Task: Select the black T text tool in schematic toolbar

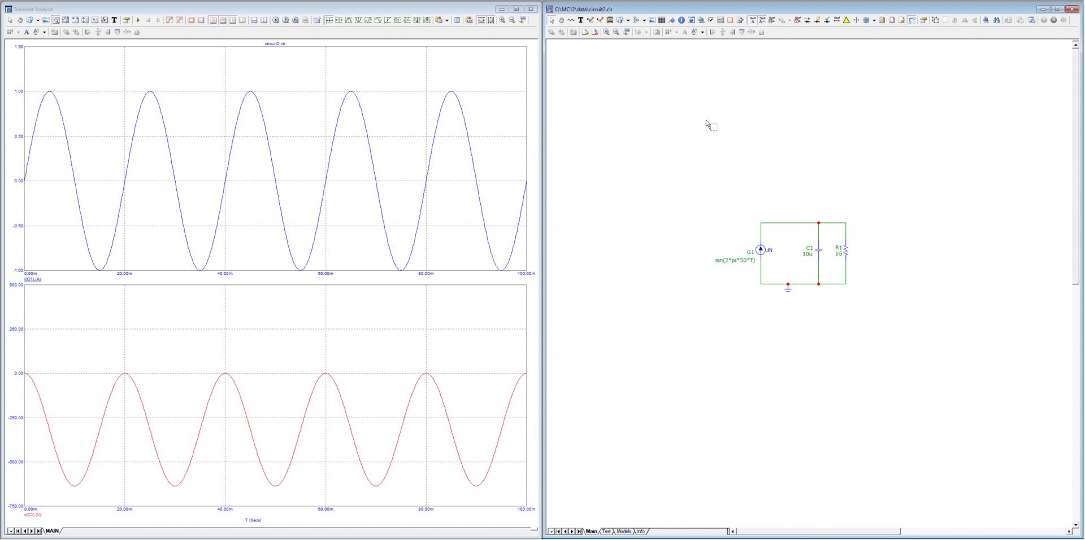Action: 580,20
